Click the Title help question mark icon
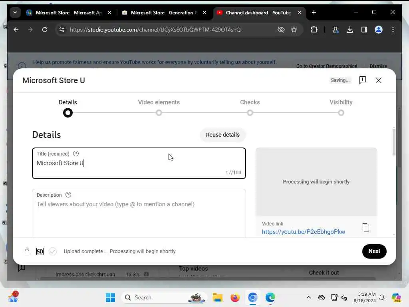 (x=76, y=153)
